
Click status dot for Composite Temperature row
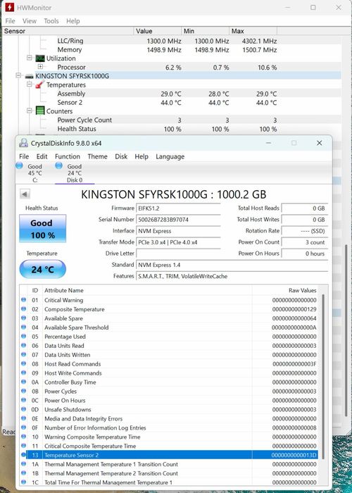tap(23, 308)
